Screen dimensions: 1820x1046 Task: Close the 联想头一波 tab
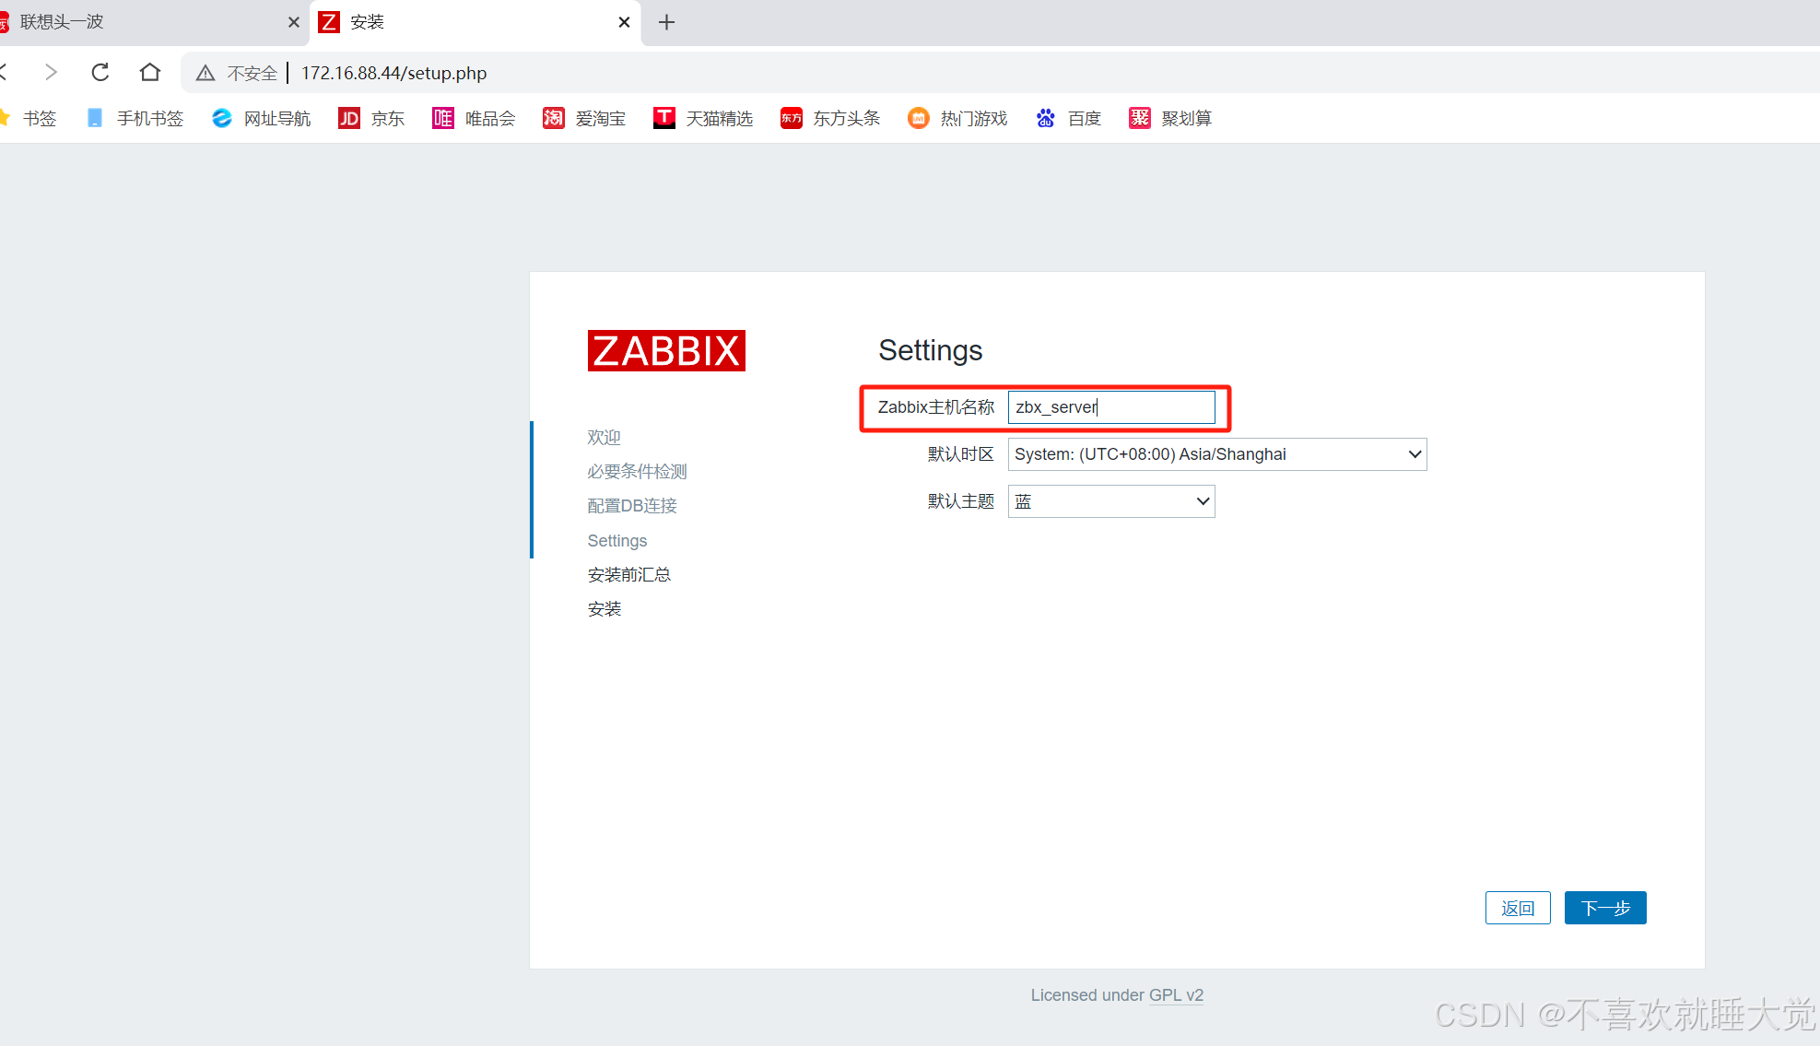tap(293, 22)
